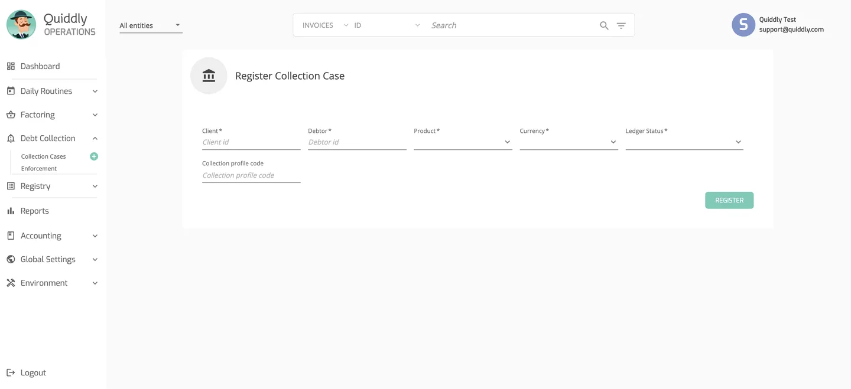Click the support@quiddly.com account email
Screen dimensions: 851x389
[x=791, y=30]
